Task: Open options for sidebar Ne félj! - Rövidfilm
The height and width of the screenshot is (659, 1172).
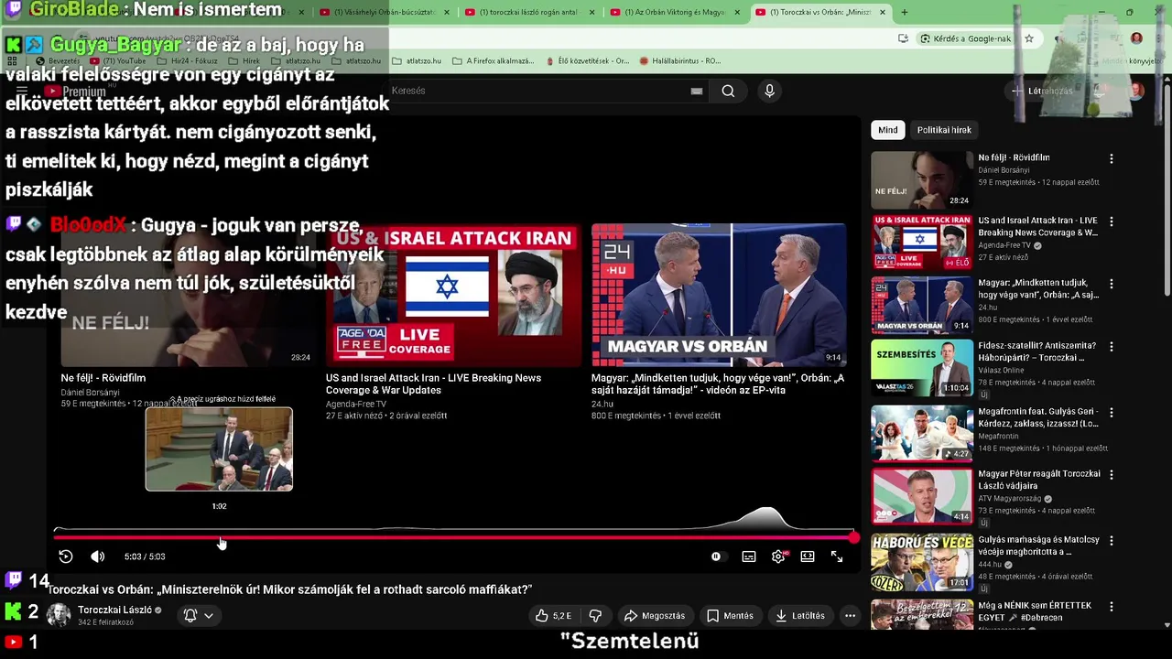Action: point(1112,159)
